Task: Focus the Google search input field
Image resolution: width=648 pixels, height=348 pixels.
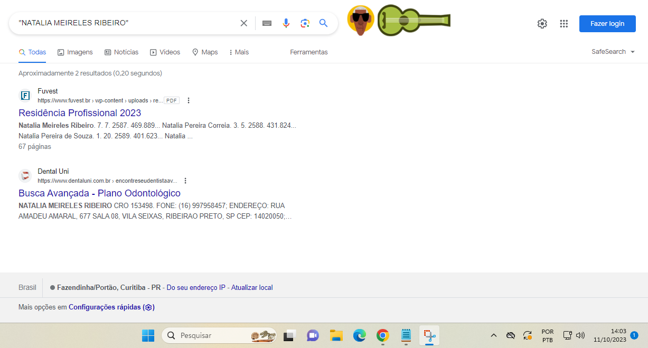Action: coord(126,23)
